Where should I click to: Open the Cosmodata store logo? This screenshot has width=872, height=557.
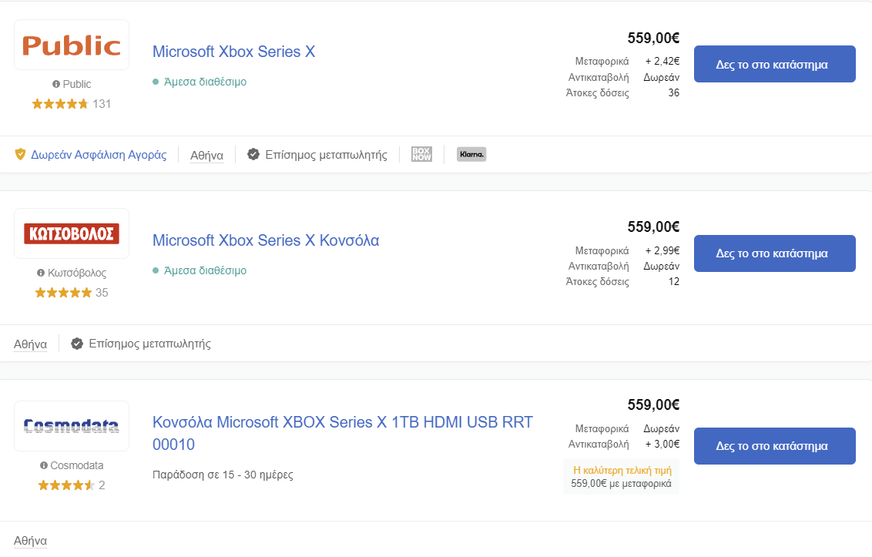[x=72, y=426]
